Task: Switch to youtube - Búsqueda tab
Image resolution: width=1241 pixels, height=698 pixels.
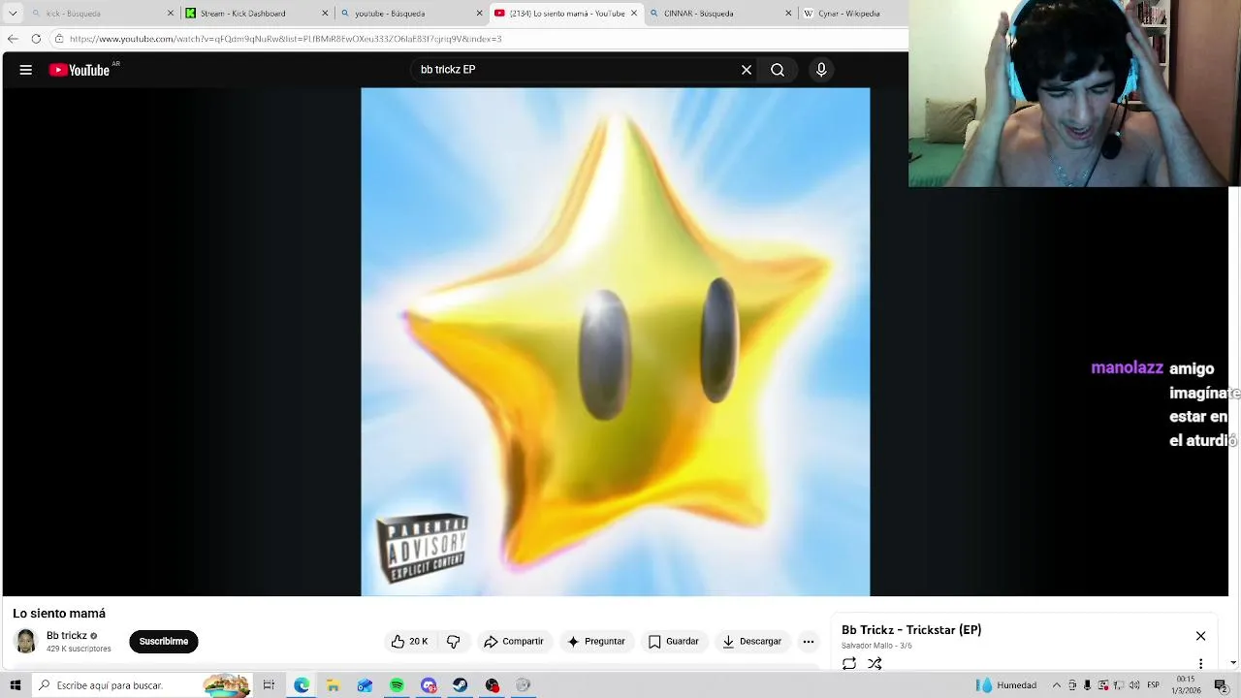Action: click(411, 14)
